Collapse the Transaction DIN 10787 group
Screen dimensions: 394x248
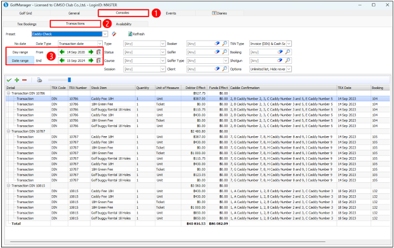(x=8, y=131)
